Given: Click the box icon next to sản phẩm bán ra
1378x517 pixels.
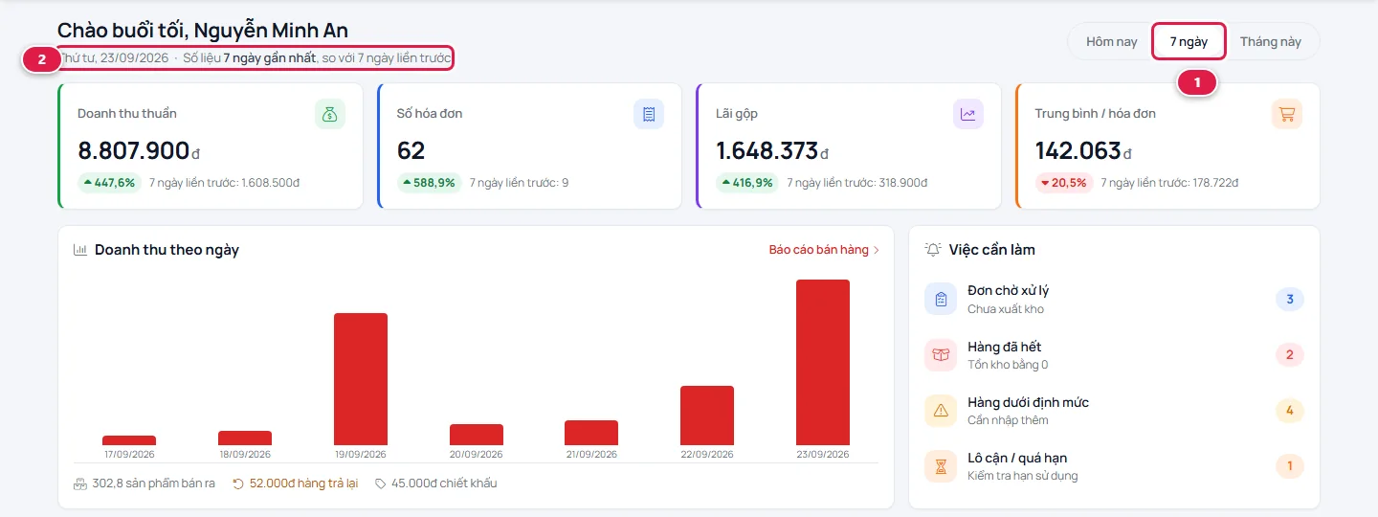Looking at the screenshot, I should tap(80, 483).
